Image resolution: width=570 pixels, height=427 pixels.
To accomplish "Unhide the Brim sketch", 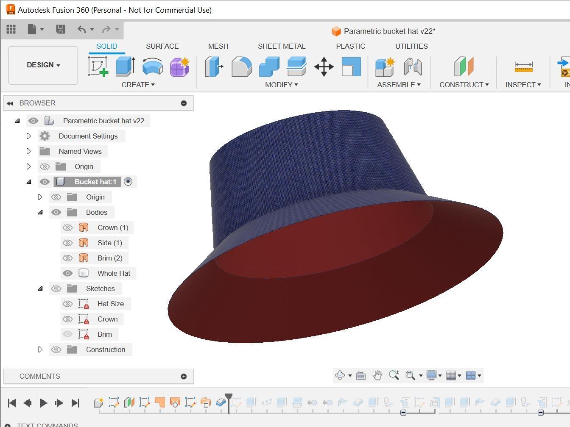I will 67,334.
